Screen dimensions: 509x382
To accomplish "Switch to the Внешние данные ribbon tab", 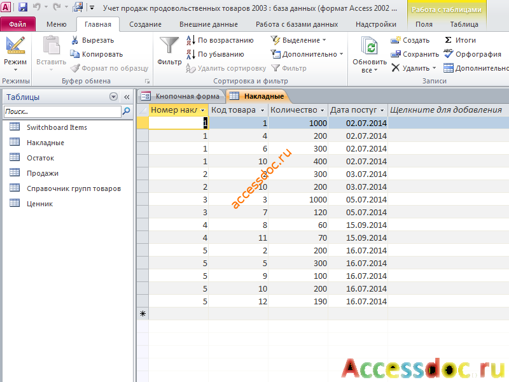I will click(209, 24).
